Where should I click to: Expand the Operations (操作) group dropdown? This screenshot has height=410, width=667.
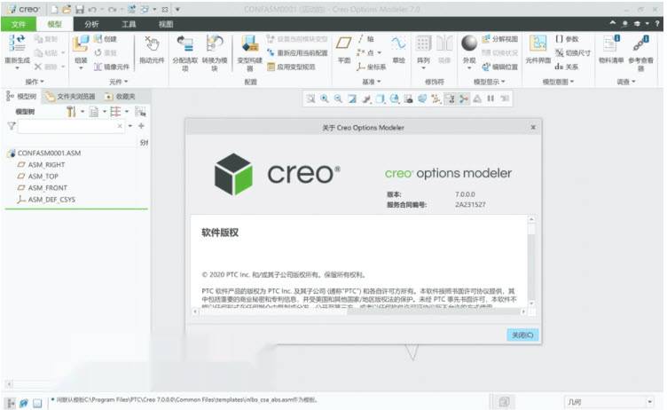[x=35, y=82]
